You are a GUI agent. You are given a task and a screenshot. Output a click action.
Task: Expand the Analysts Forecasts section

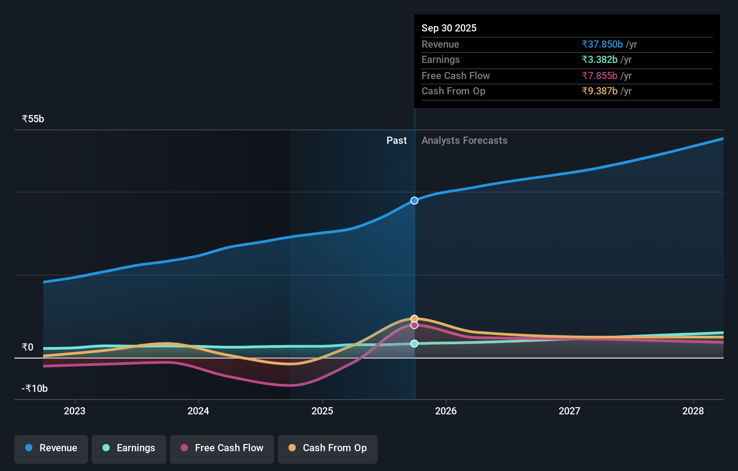click(x=464, y=140)
